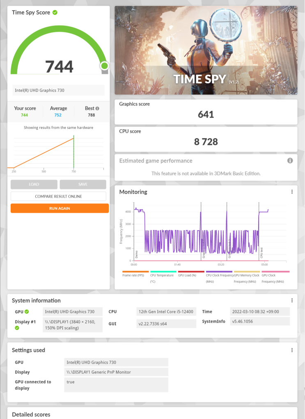This screenshot has height=419, width=305.
Task: Click the CPU test marker on monitoring chart
Action: 261,253
